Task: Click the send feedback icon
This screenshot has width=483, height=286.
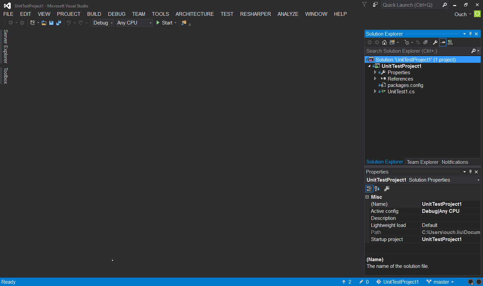Action: [x=375, y=5]
